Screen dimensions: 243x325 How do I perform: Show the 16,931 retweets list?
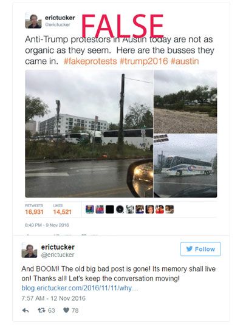tap(34, 210)
